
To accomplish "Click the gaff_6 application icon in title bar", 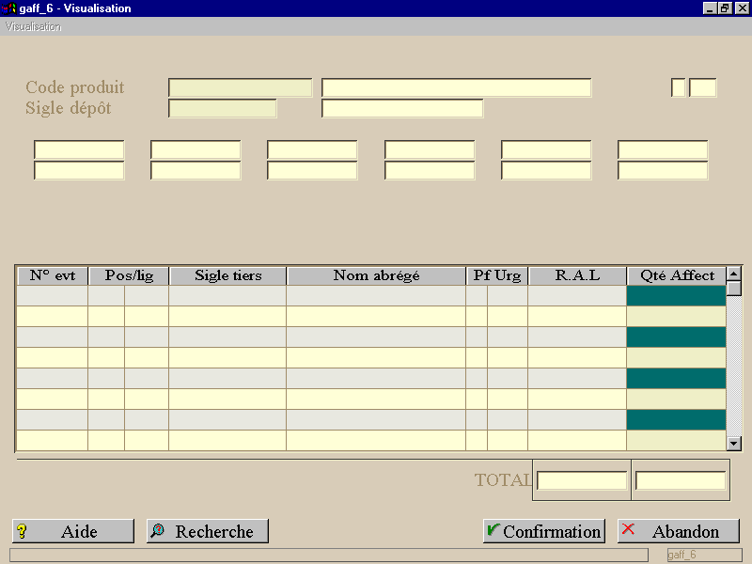I will point(8,8).
